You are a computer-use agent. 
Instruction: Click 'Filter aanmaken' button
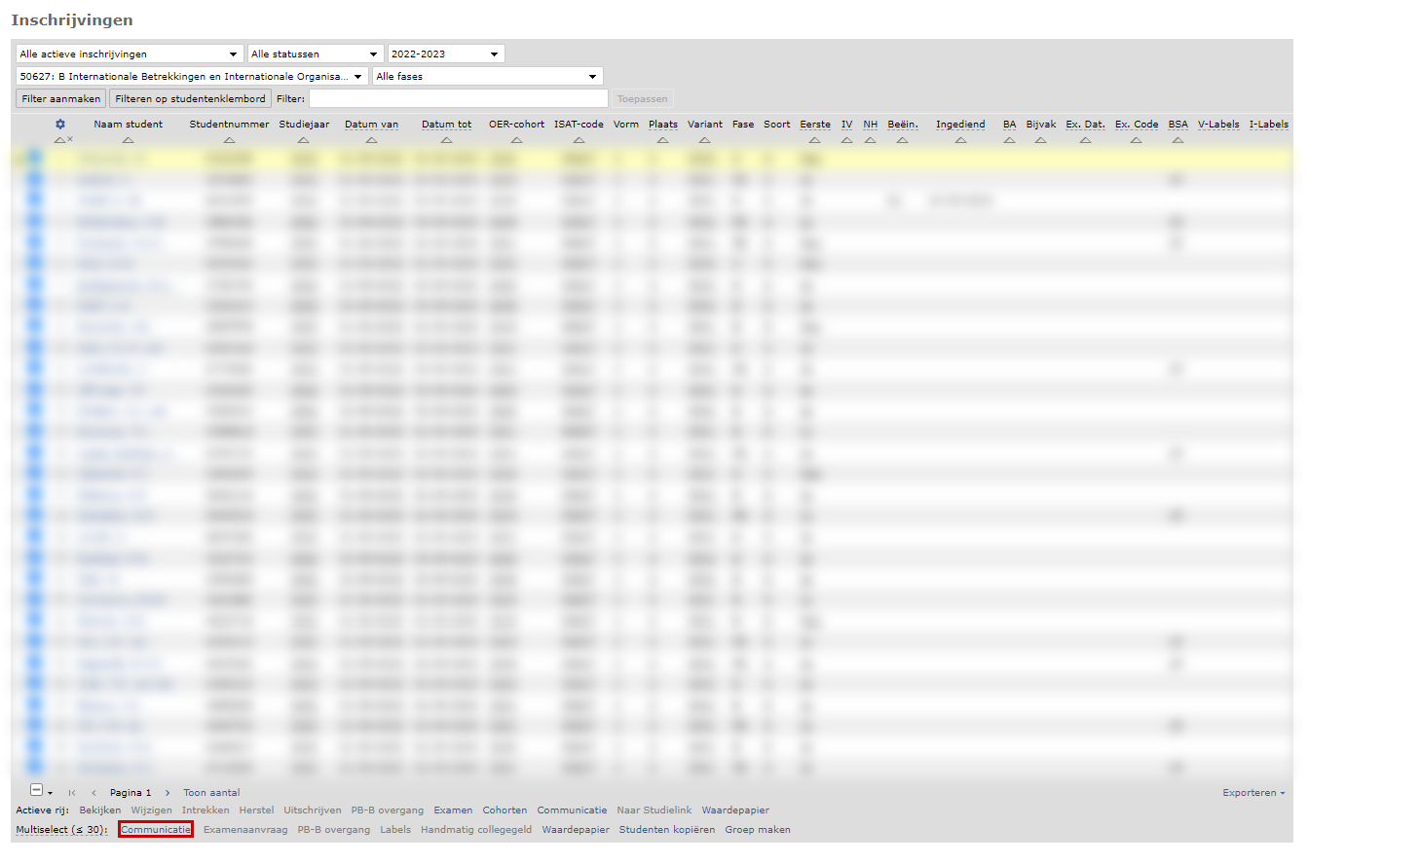tap(61, 99)
